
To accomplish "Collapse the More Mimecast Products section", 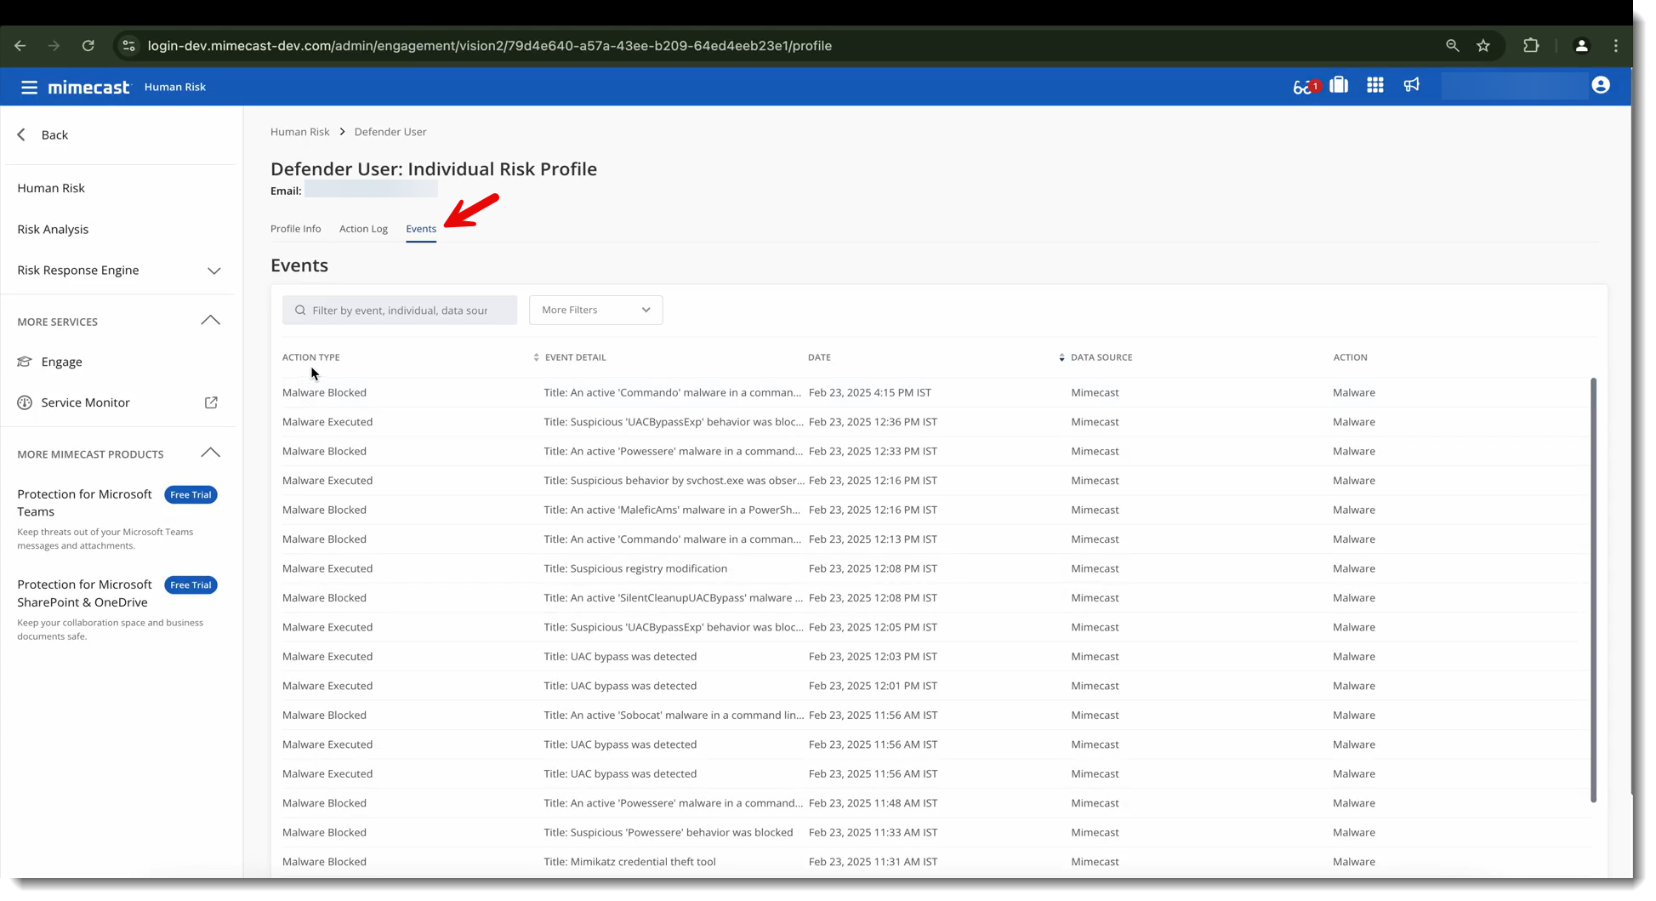I will click(210, 453).
